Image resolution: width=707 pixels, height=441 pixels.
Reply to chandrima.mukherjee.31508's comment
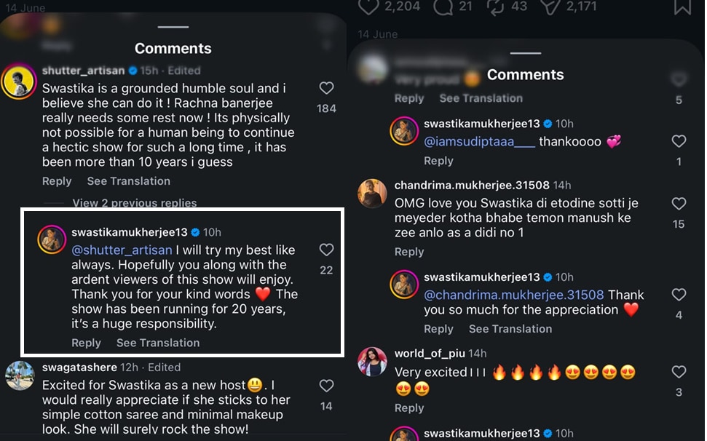[409, 252]
